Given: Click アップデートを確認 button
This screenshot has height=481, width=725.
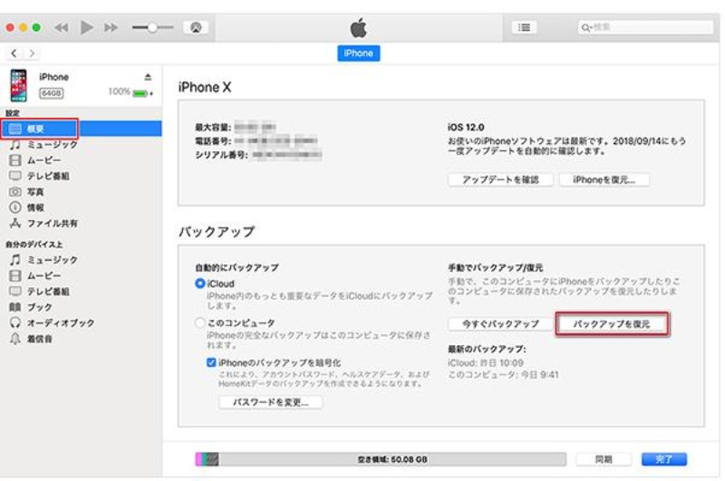Looking at the screenshot, I should (x=500, y=179).
